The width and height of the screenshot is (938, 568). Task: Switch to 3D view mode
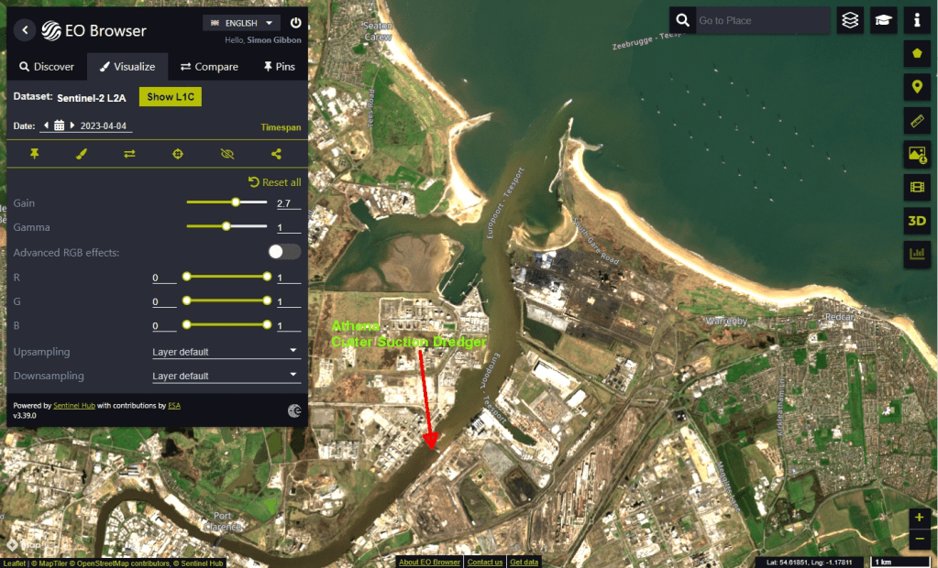(917, 221)
